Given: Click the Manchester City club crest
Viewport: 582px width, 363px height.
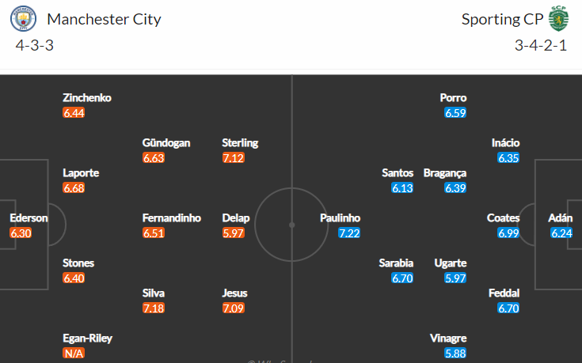Looking at the screenshot, I should 24,19.
